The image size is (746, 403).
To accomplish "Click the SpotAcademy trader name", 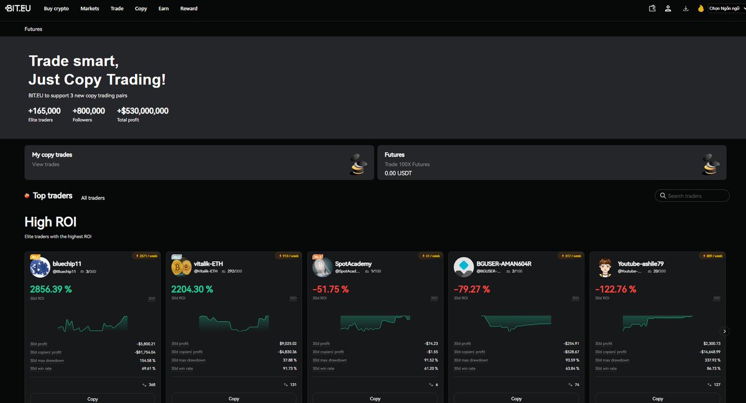I will 353,264.
